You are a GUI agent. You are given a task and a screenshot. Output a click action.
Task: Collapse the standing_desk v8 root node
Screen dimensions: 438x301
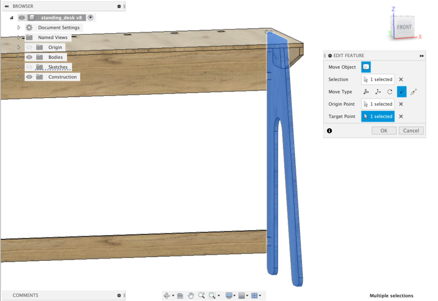pos(11,18)
